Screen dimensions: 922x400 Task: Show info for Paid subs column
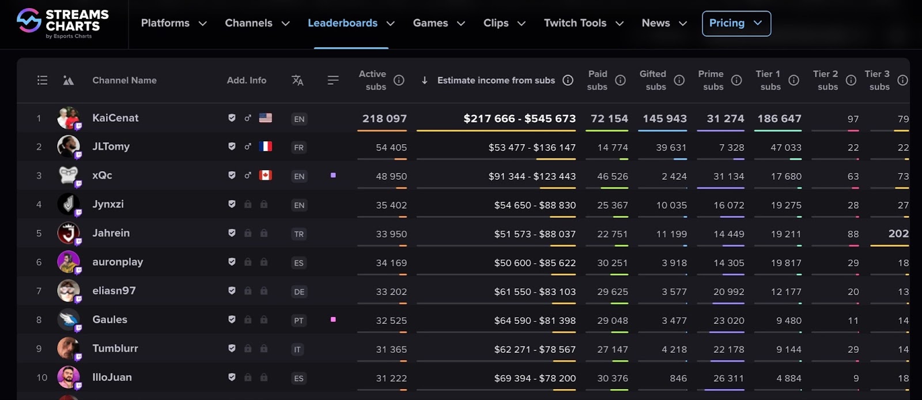point(620,80)
